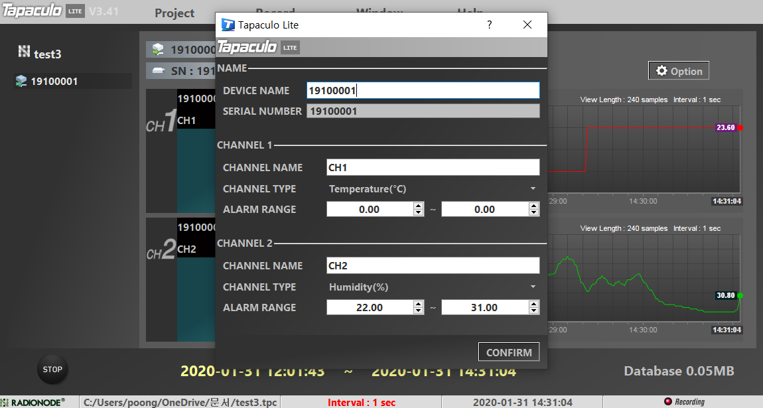Click the Option button

click(x=678, y=70)
